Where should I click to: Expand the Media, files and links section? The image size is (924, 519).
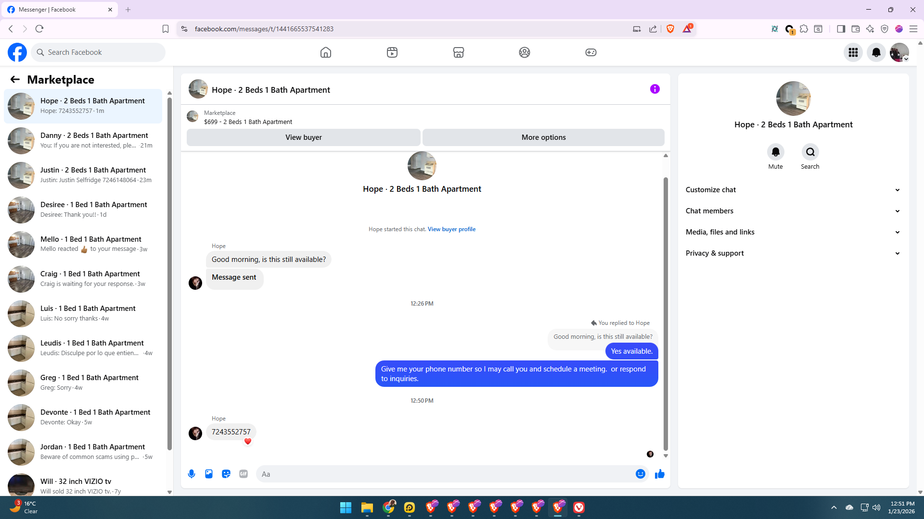[793, 232]
